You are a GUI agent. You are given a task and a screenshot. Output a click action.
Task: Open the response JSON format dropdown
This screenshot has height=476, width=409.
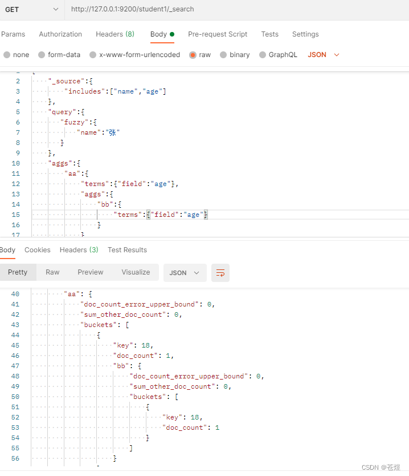[x=185, y=272]
